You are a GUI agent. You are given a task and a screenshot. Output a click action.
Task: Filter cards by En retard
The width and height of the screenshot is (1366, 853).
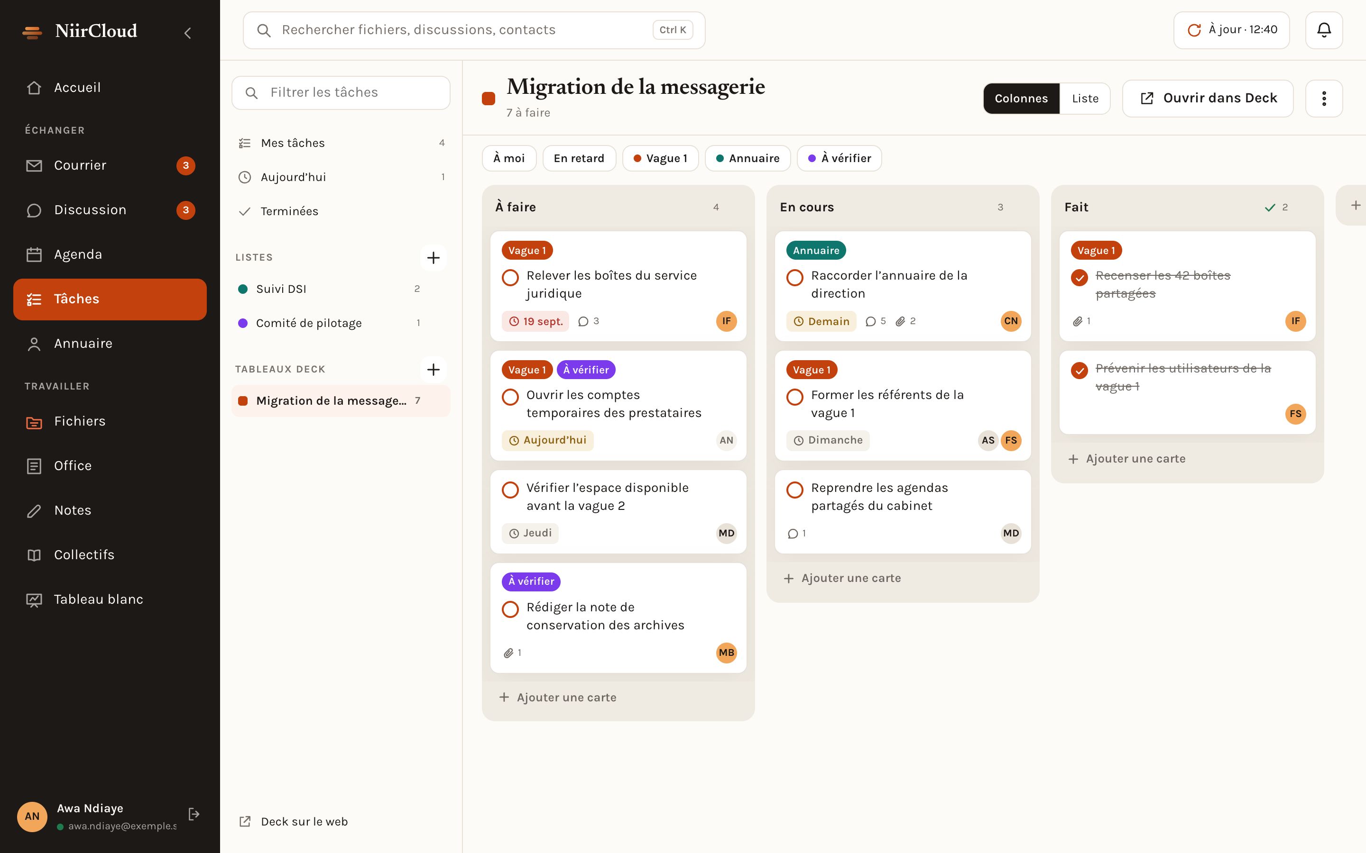point(579,158)
